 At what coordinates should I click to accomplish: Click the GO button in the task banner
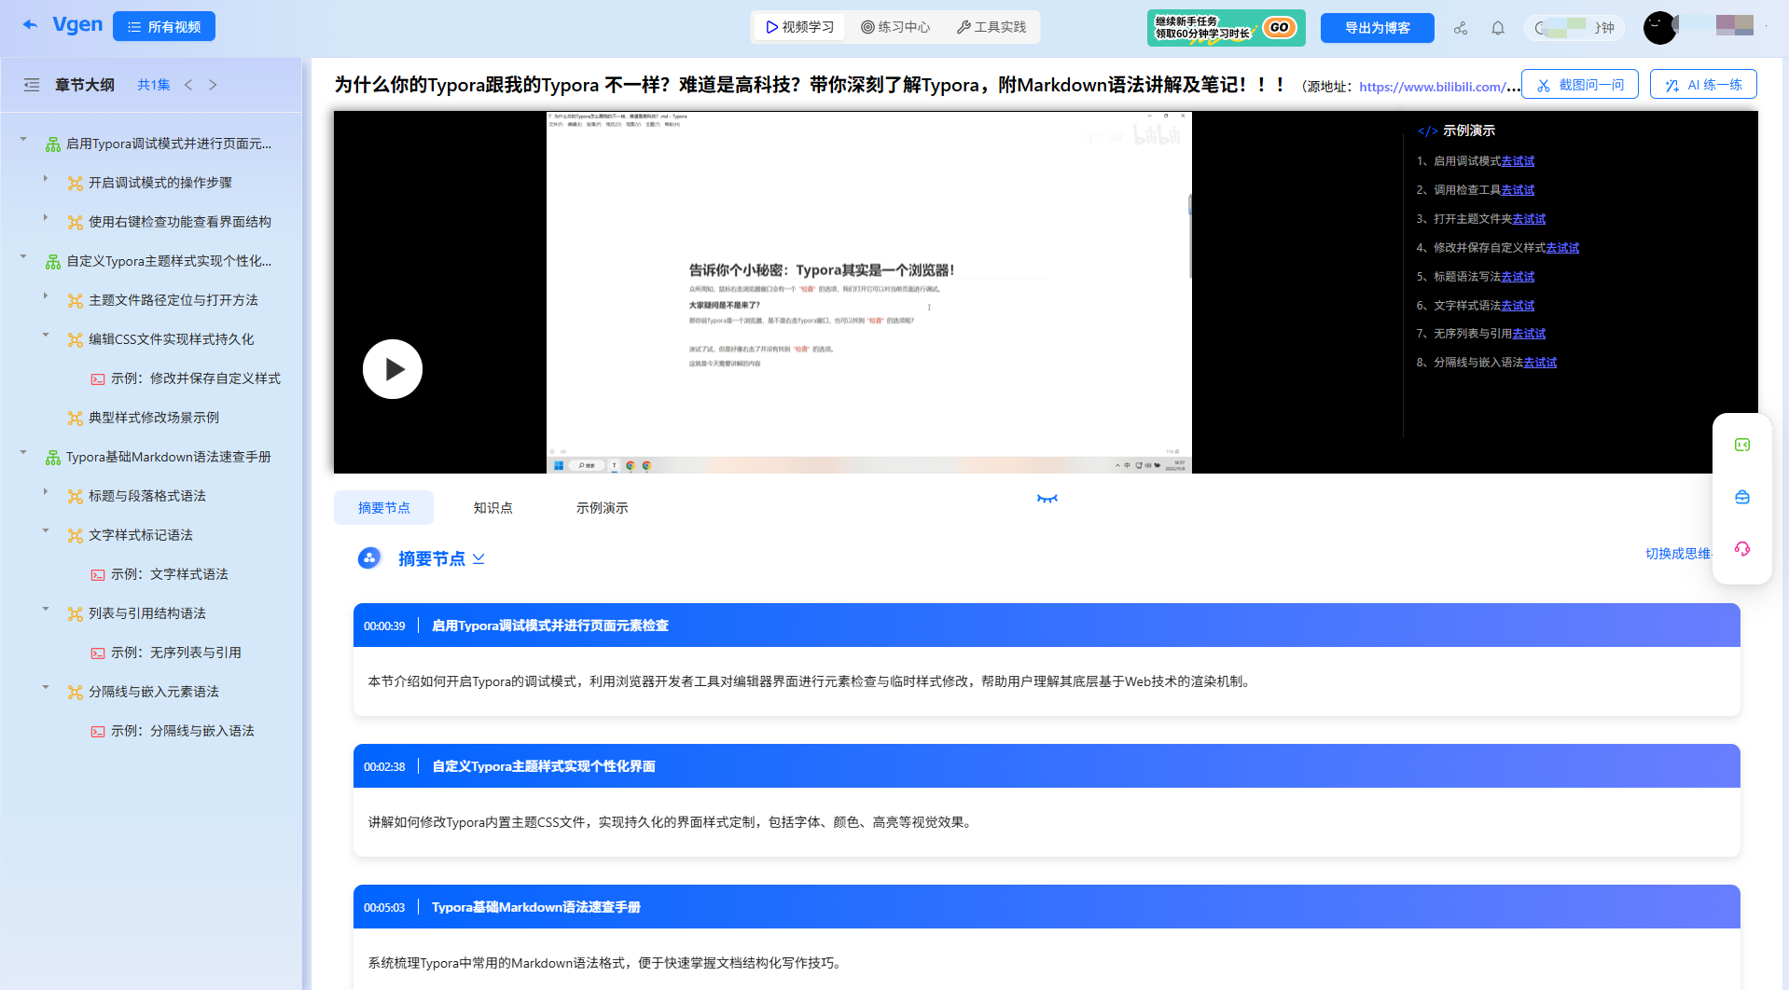point(1280,28)
